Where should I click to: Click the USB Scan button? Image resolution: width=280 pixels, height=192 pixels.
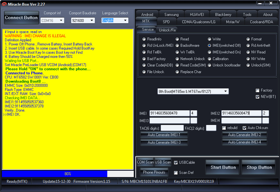pyautogui.click(x=163, y=162)
